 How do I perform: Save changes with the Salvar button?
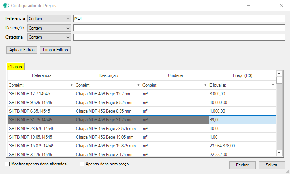point(272,165)
